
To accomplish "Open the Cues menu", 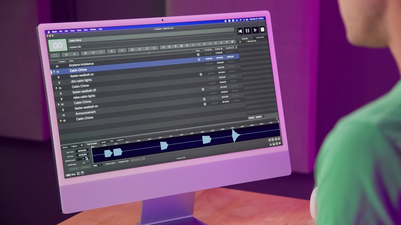I will coord(72,31).
